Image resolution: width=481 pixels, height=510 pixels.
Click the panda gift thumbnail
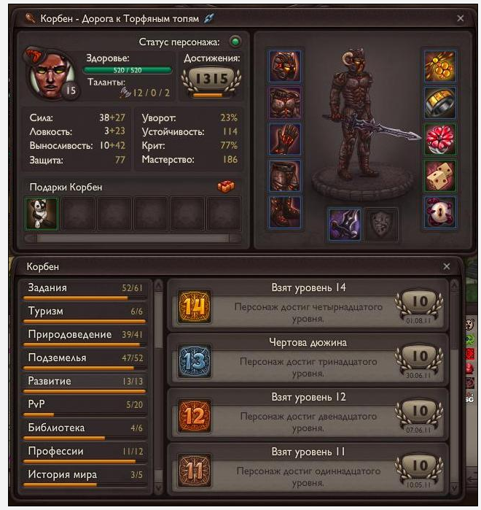pos(42,214)
